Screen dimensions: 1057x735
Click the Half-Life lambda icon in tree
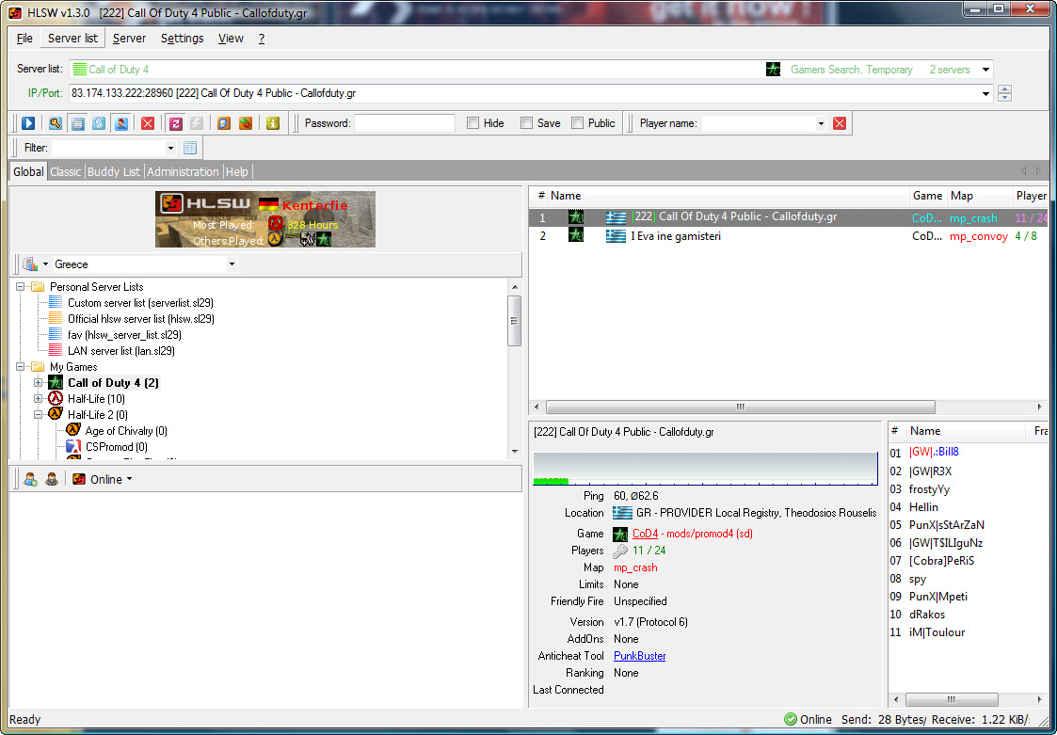pos(56,398)
